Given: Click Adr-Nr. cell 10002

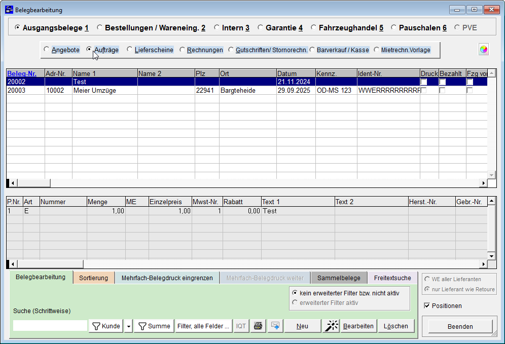Looking at the screenshot, I should [x=58, y=90].
